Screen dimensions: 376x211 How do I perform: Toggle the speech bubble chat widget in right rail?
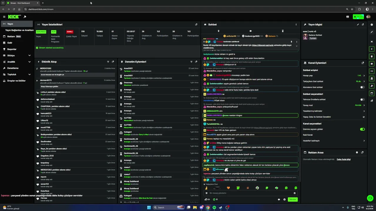372,64
